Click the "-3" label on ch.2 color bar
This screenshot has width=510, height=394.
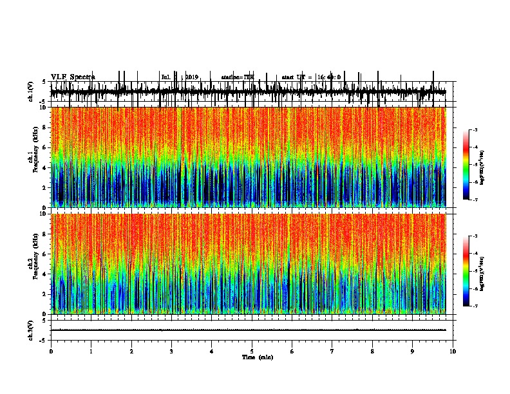tap(475, 236)
